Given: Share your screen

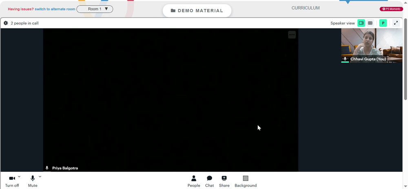Looking at the screenshot, I should click(224, 182).
